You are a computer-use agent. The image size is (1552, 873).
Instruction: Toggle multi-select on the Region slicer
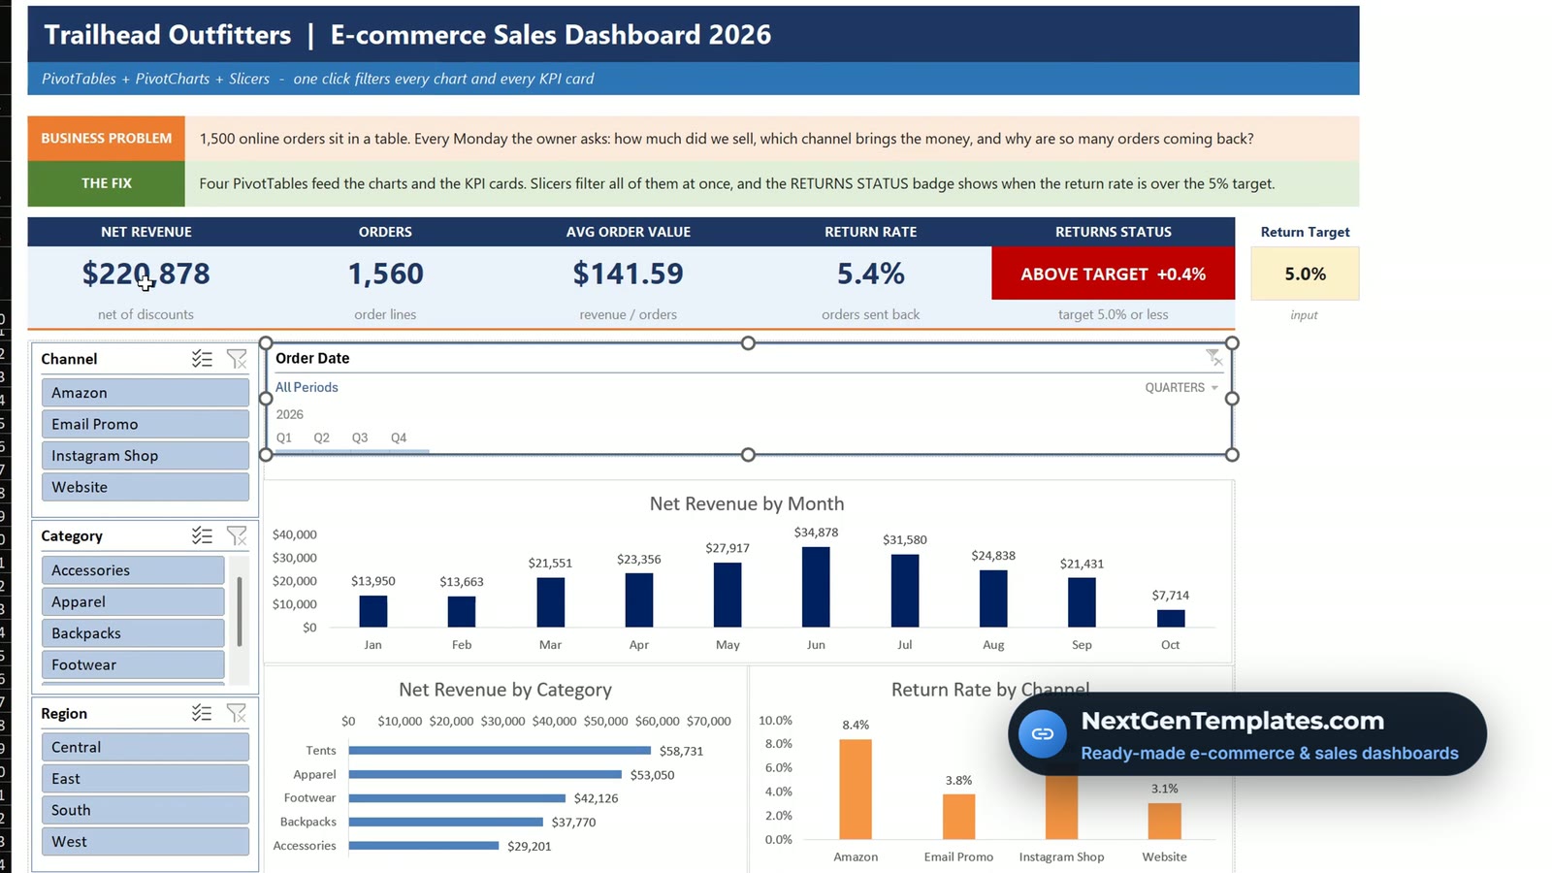(202, 714)
